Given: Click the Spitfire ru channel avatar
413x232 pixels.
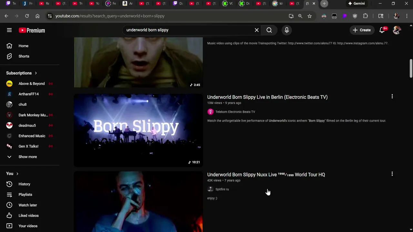Looking at the screenshot, I should tap(210, 189).
